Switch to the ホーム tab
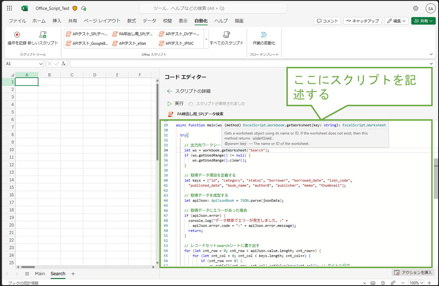439x286 pixels. point(39,21)
